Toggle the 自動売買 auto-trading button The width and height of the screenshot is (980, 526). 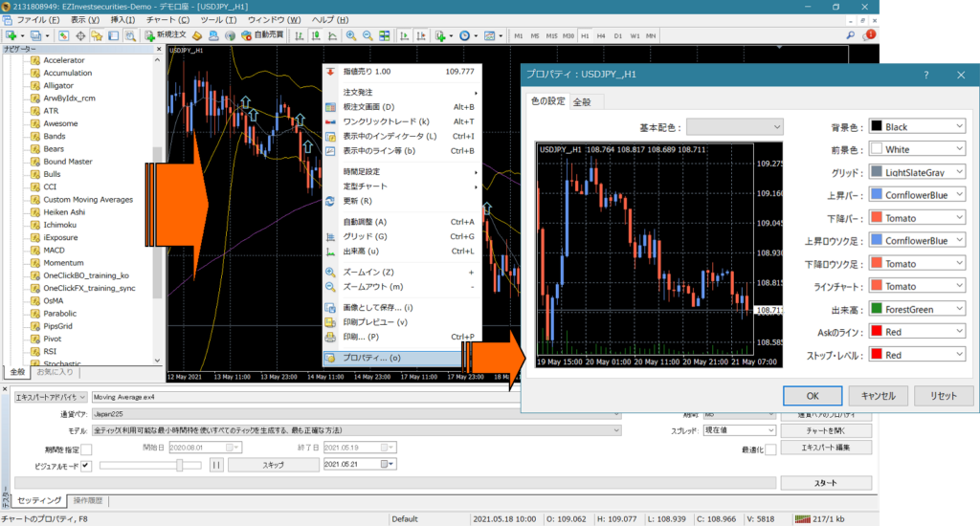(x=262, y=35)
